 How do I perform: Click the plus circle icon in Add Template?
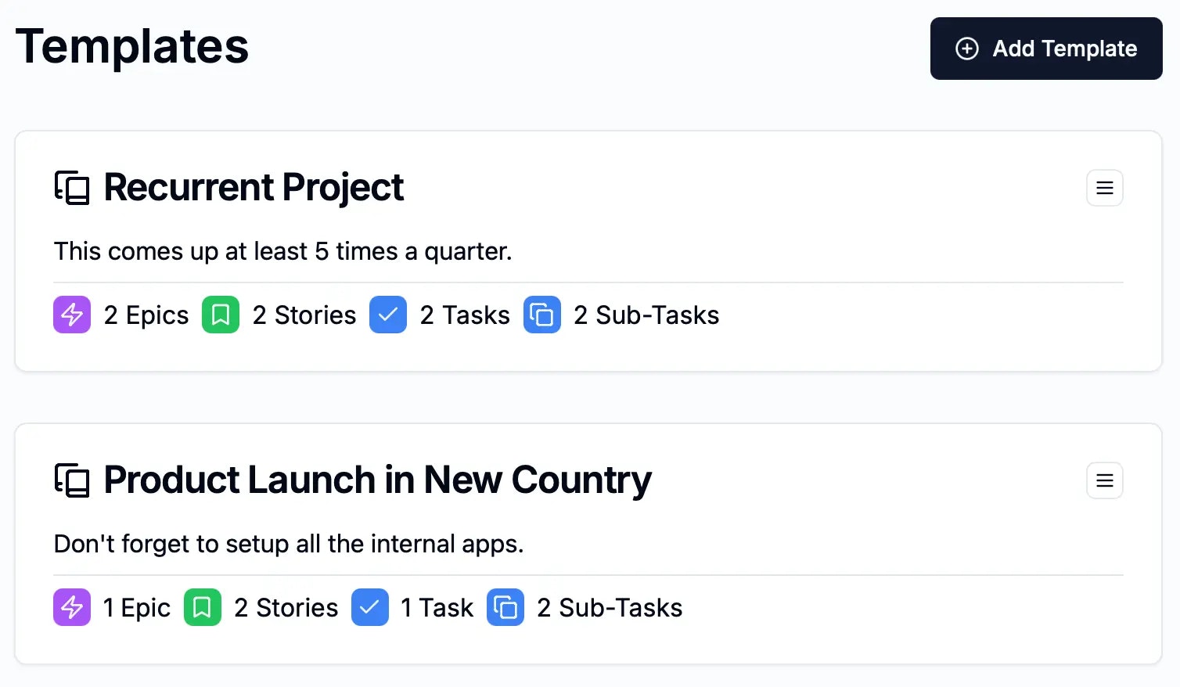967,49
